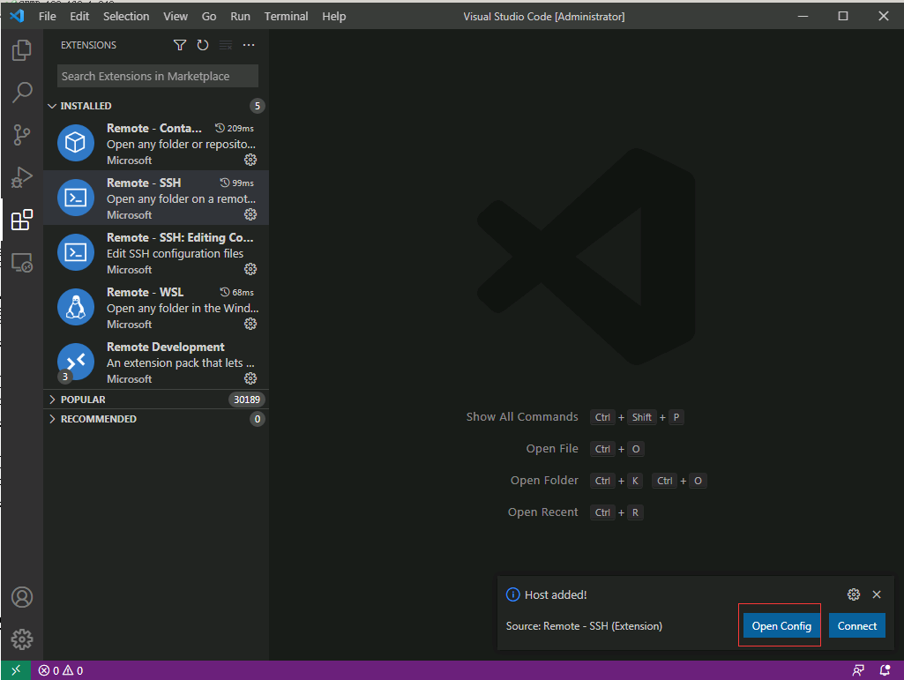Open notification settings gear in Host added toast
Screen dimensions: 904x680
853,594
